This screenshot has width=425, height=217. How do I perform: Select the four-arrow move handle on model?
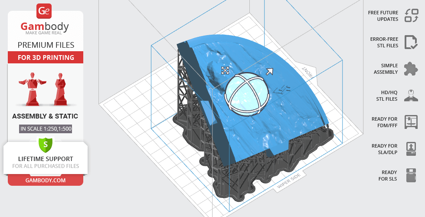click(225, 70)
